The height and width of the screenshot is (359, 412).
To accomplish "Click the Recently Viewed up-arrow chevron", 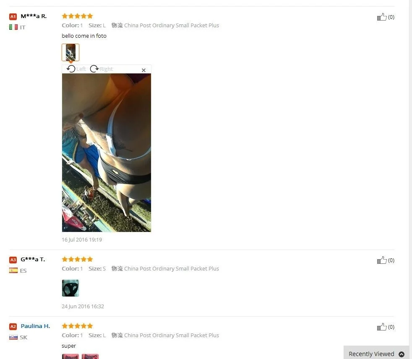I will point(402,354).
